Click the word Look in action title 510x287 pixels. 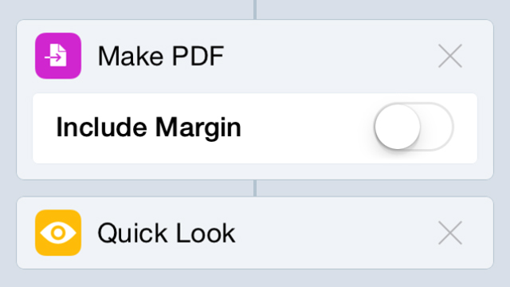click(x=206, y=234)
